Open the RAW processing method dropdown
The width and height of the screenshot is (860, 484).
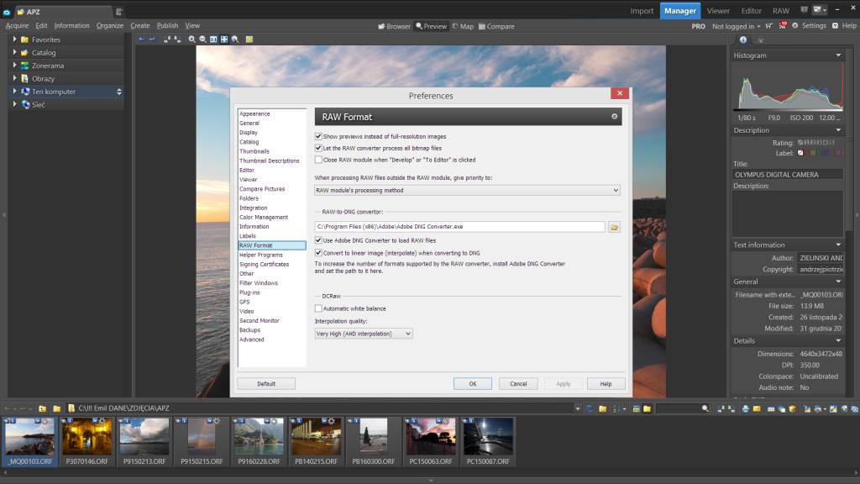click(467, 191)
